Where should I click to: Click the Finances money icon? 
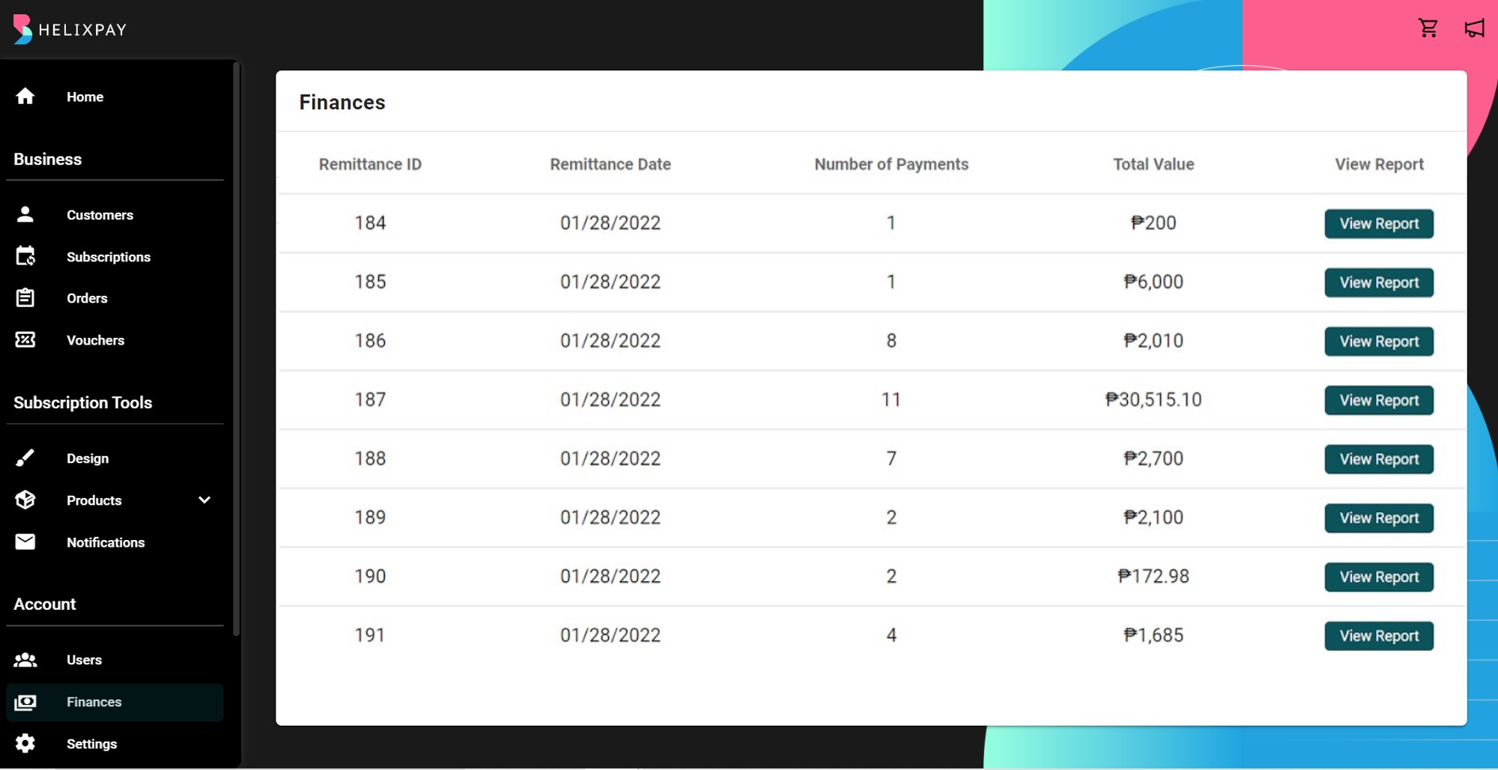pyautogui.click(x=25, y=702)
